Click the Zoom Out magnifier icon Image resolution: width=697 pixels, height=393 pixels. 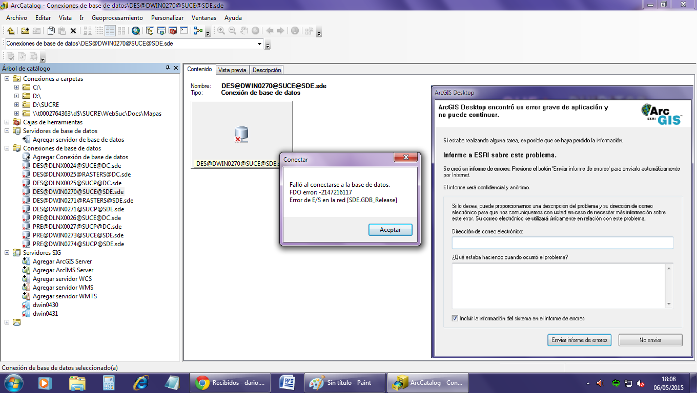[x=232, y=31]
